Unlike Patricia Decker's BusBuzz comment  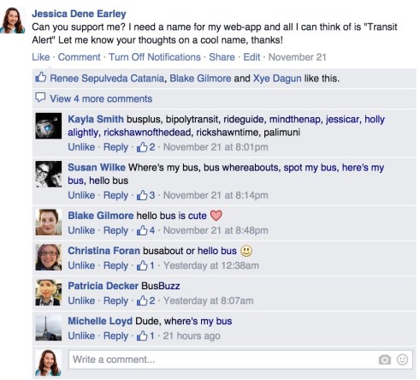point(81,300)
